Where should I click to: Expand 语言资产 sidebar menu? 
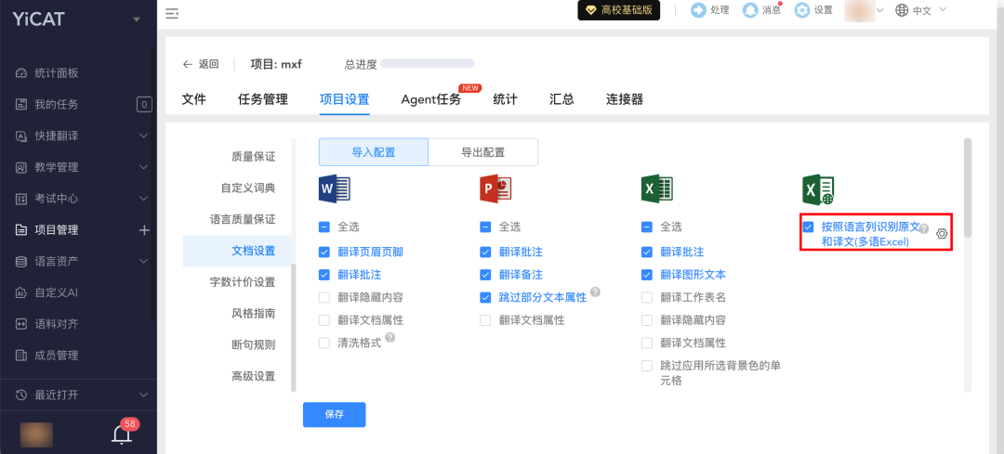[x=143, y=261]
